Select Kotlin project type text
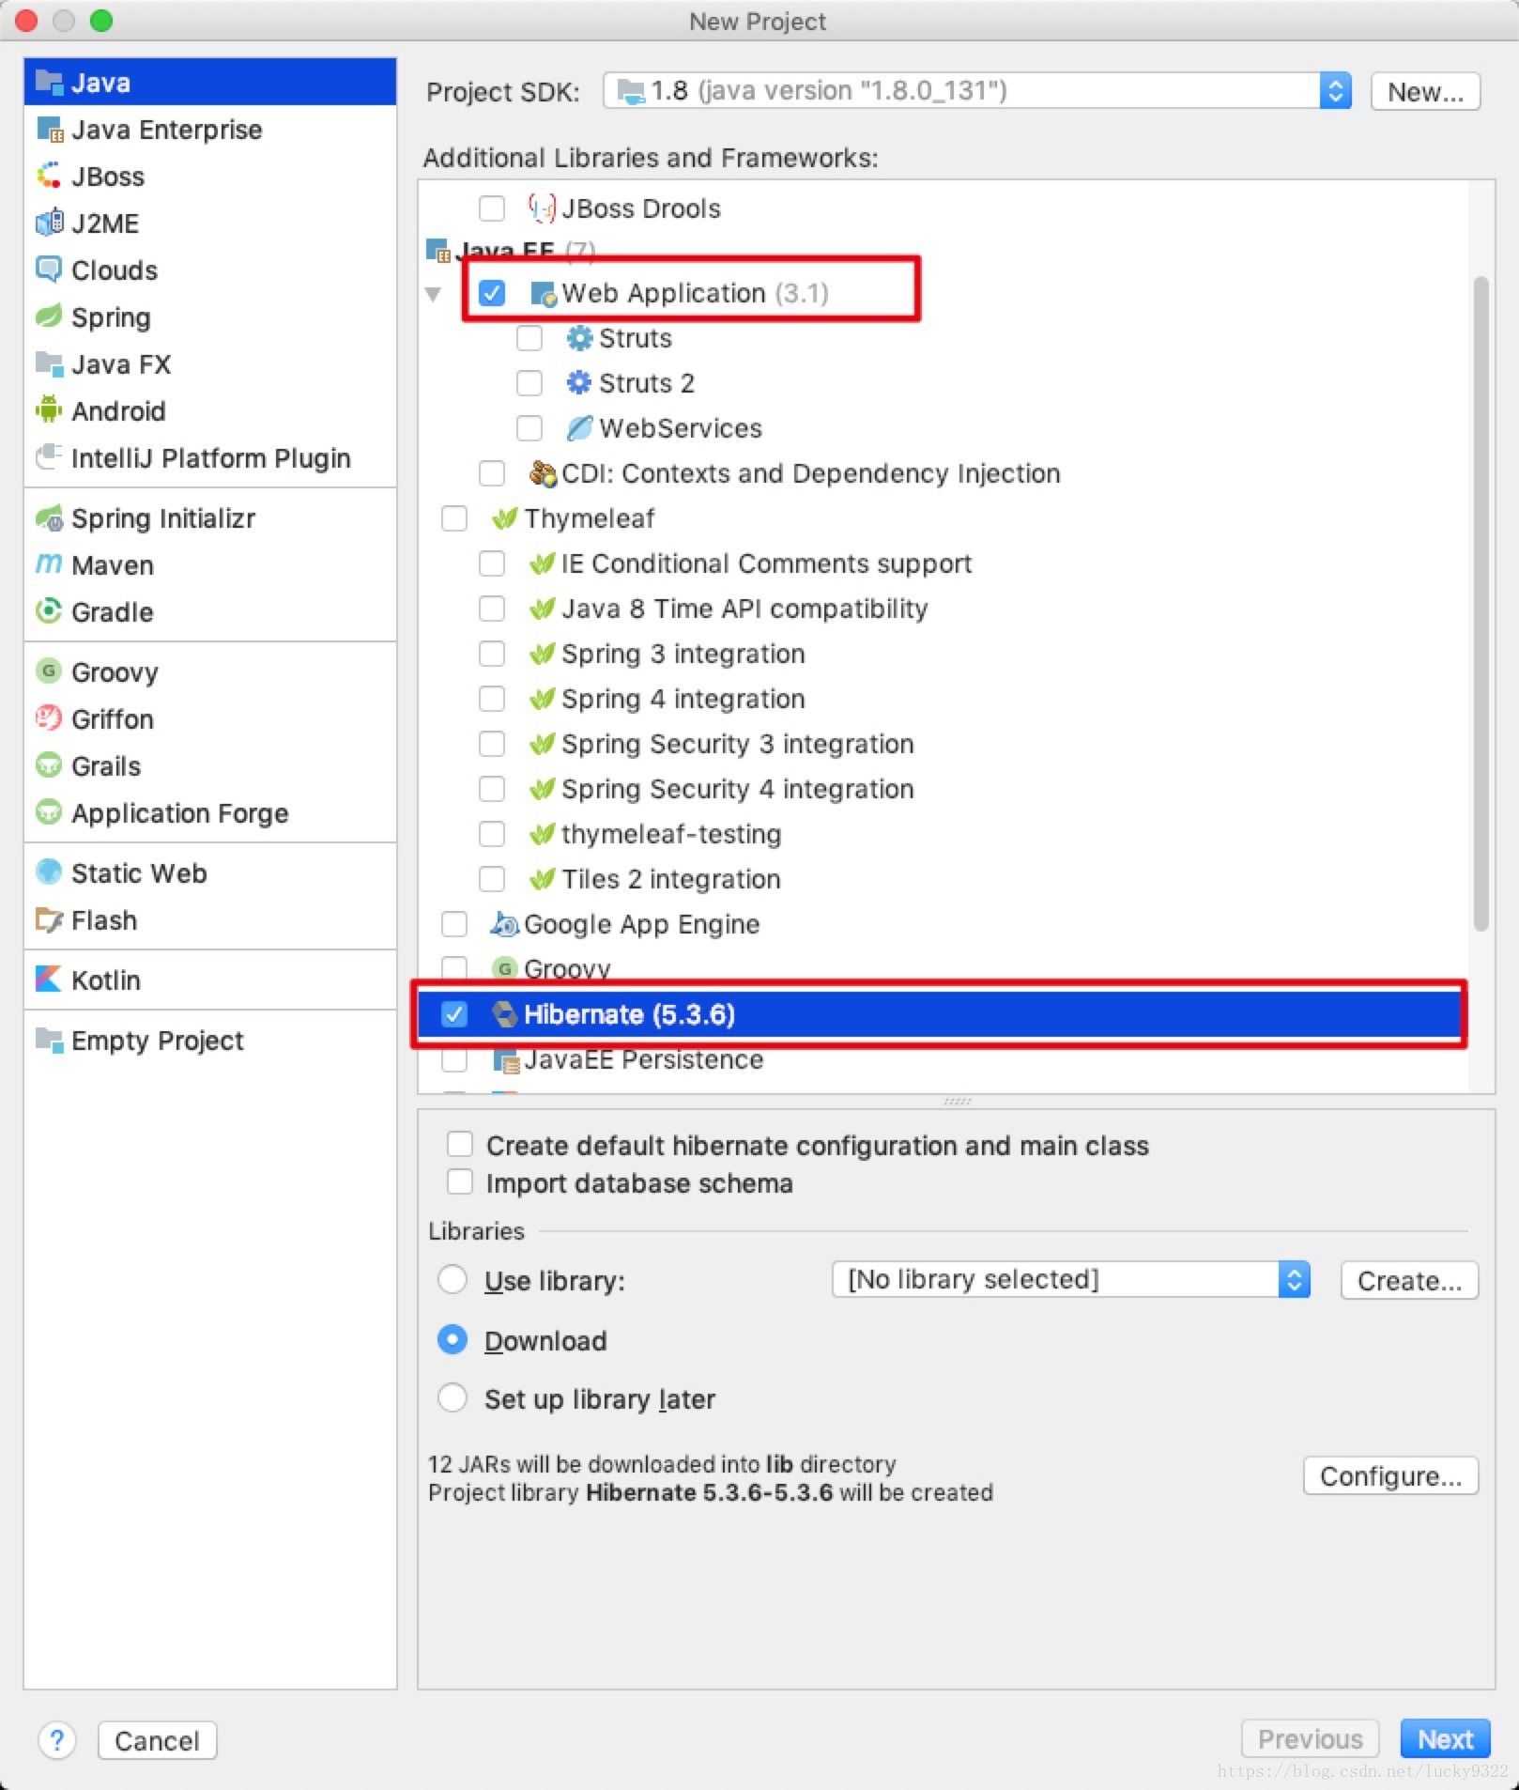The width and height of the screenshot is (1519, 1790). (x=106, y=980)
